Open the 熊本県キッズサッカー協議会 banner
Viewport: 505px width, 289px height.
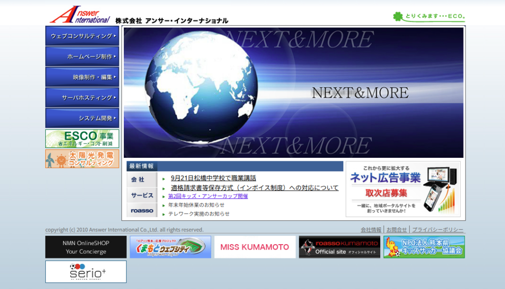click(x=424, y=247)
